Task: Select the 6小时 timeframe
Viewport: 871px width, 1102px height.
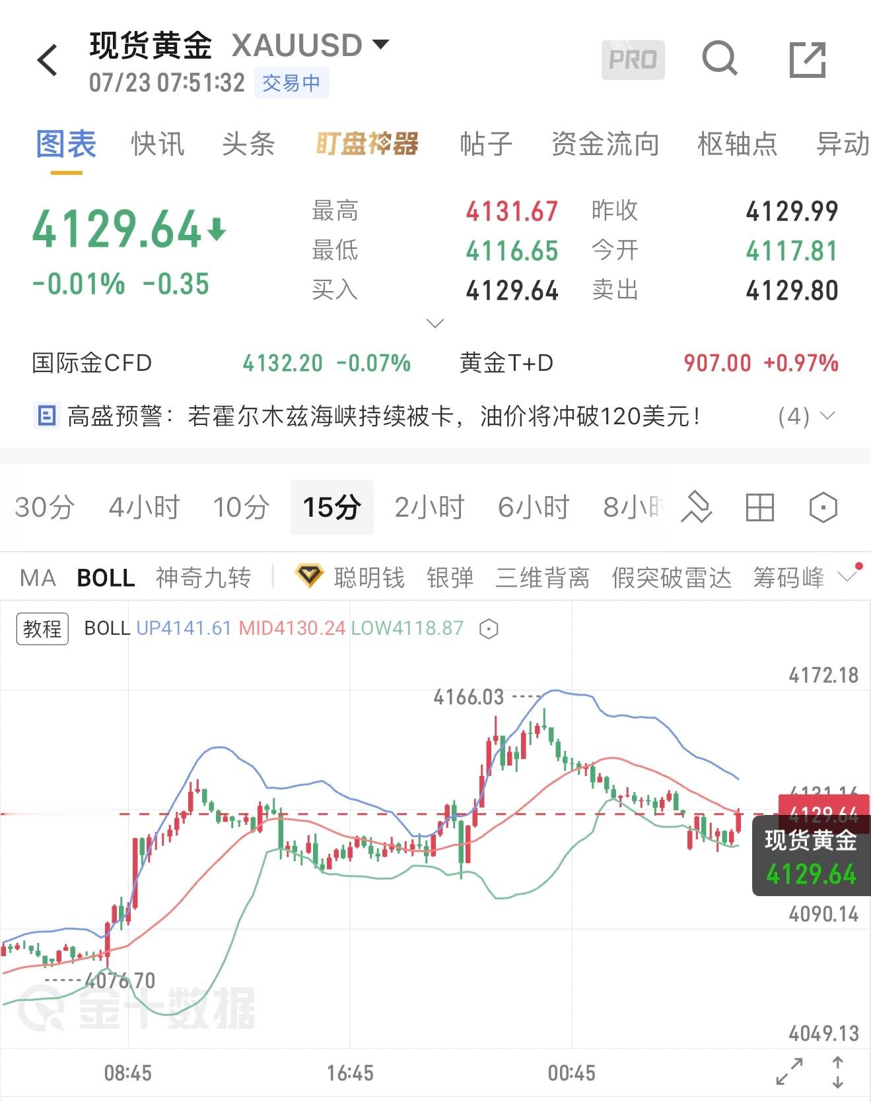Action: (534, 507)
